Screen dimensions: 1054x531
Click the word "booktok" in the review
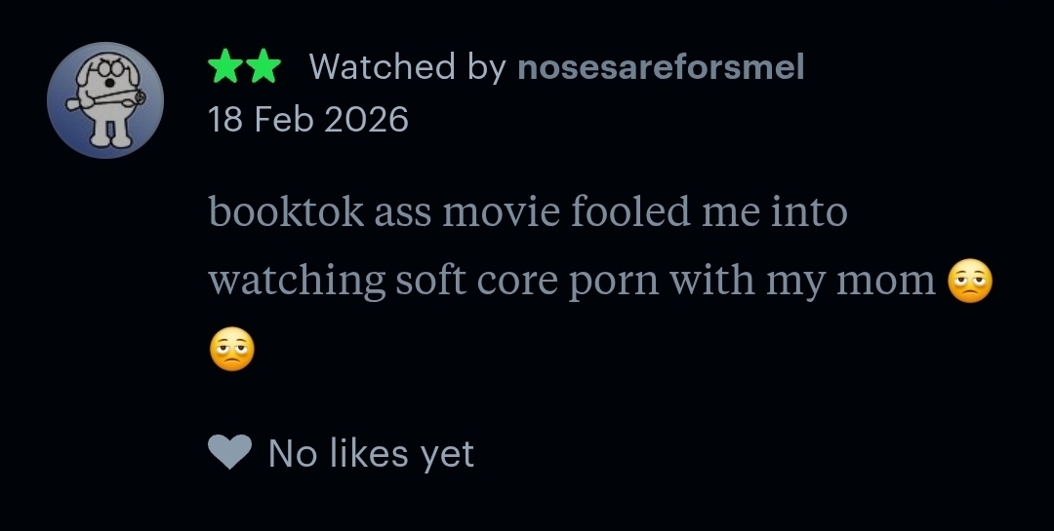[x=286, y=210]
